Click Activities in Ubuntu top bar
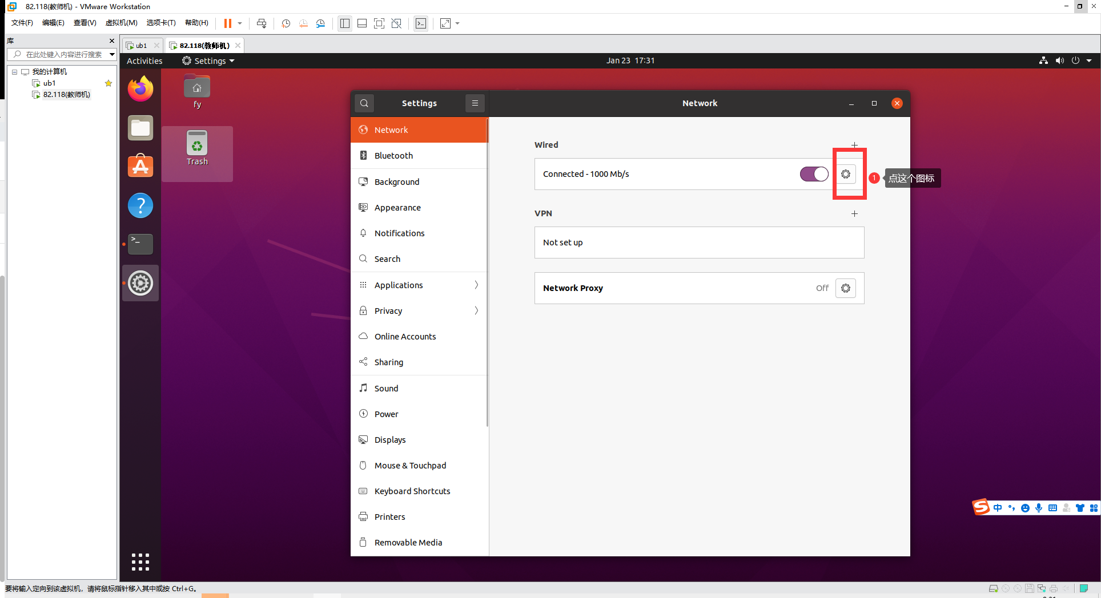The width and height of the screenshot is (1101, 598). 144,61
